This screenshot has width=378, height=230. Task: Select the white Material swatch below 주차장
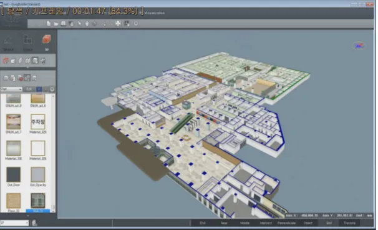38,148
